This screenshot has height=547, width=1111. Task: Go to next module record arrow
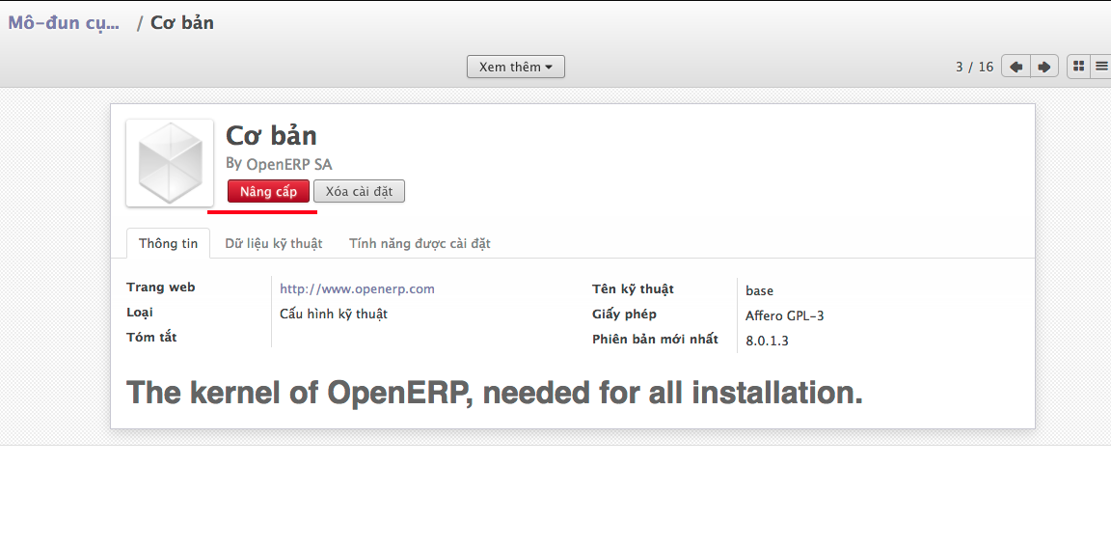tap(1044, 67)
